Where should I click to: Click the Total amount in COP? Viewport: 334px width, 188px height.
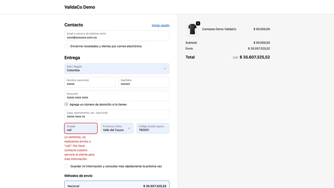255,57
